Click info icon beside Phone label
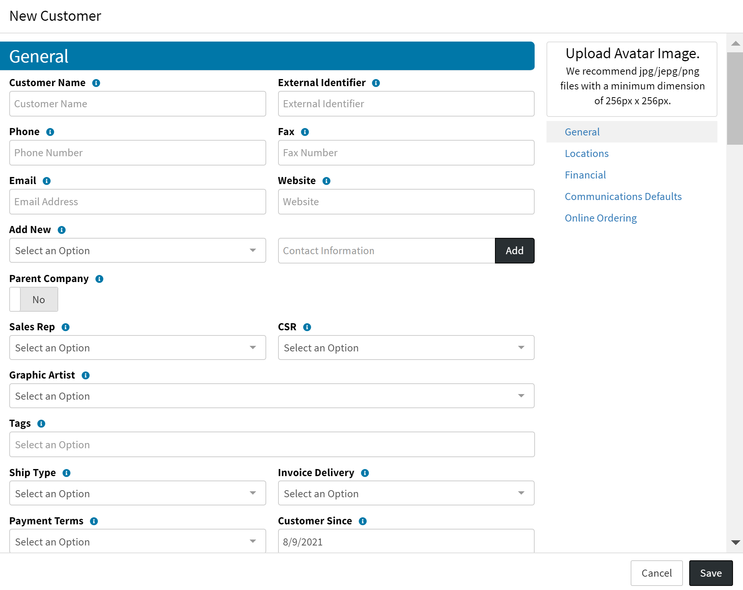Viewport: 743px width, 590px height. (50, 132)
